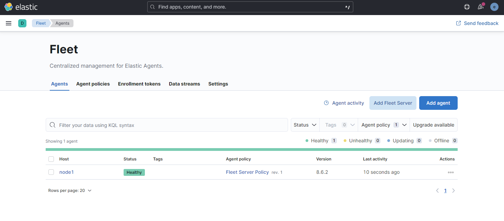Screen dimensions: 504x221
Task: Open the user avatar menu
Action: [494, 7]
